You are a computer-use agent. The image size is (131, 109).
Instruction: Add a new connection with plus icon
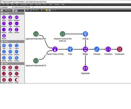[x=16, y=10]
